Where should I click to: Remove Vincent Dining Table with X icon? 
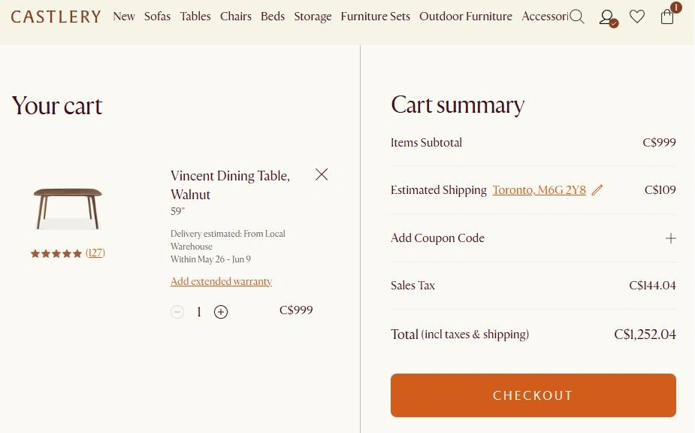[322, 174]
